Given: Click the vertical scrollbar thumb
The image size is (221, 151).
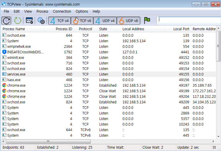Looking at the screenshot, I should tap(218, 46).
